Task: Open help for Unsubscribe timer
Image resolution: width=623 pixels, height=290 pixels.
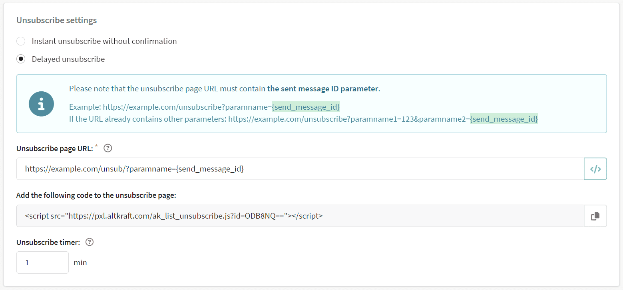Action: pos(90,242)
